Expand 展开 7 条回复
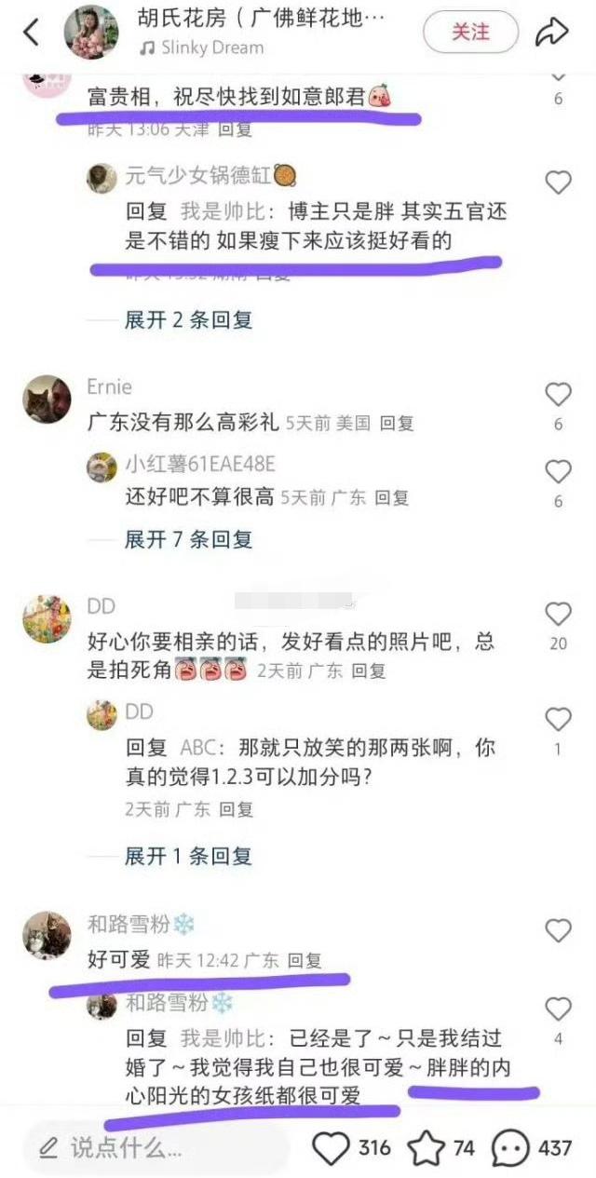This screenshot has width=596, height=1178. tap(188, 538)
